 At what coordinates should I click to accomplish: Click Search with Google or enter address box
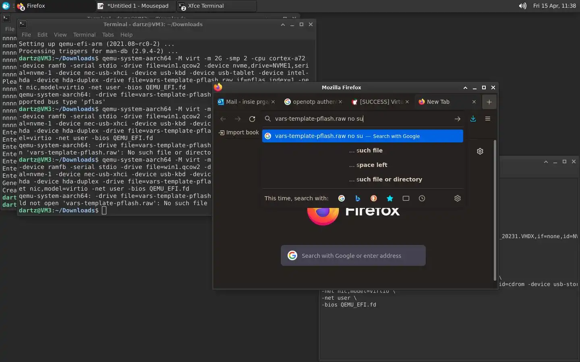tap(353, 255)
